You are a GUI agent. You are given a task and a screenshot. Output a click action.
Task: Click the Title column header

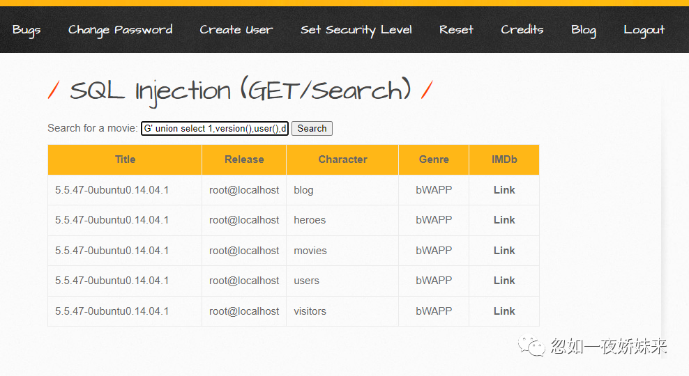pyautogui.click(x=126, y=159)
